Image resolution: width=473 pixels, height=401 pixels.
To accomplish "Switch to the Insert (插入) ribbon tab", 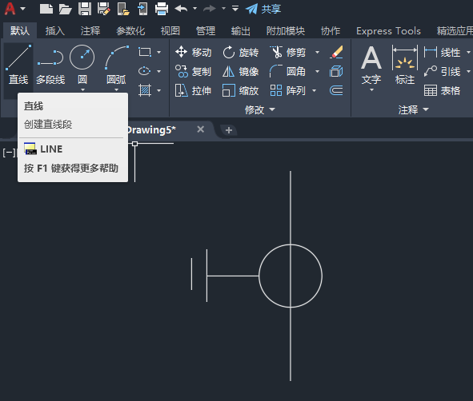I will point(55,30).
